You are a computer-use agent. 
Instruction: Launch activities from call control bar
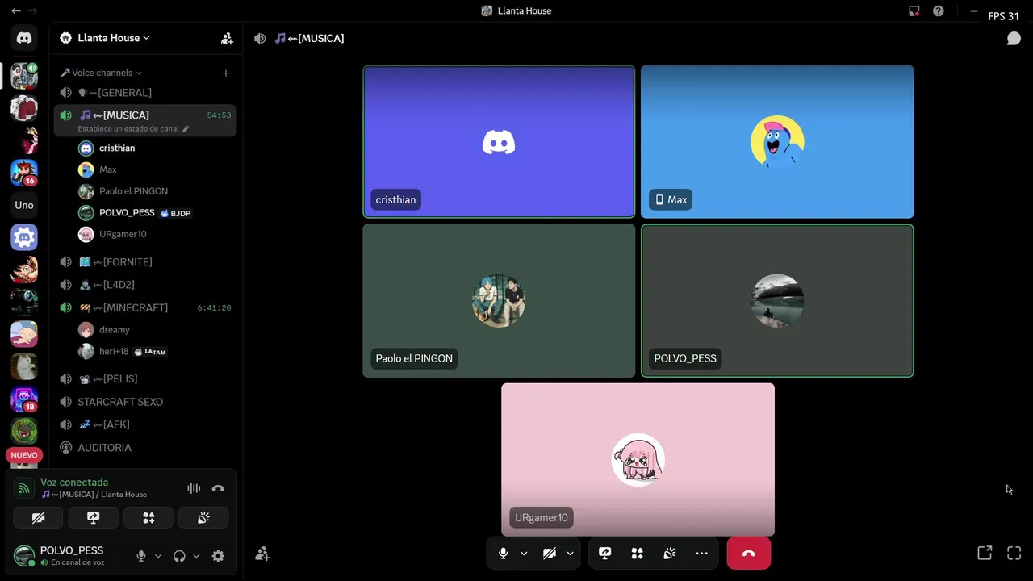coord(638,554)
